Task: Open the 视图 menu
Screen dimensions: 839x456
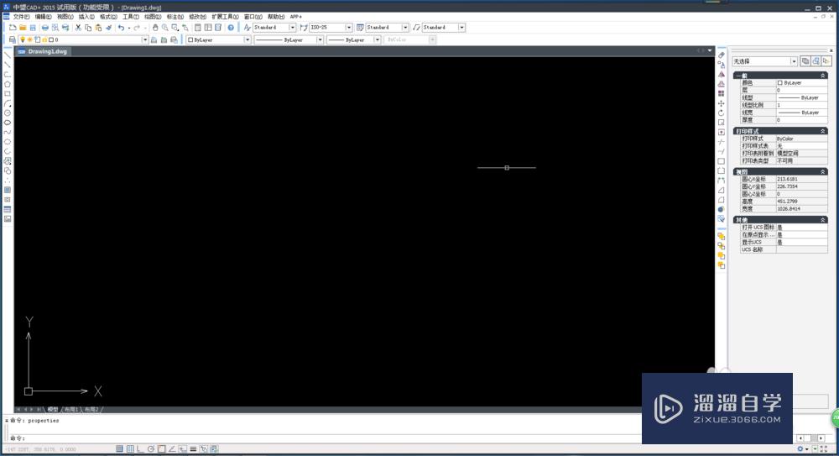Action: point(65,17)
